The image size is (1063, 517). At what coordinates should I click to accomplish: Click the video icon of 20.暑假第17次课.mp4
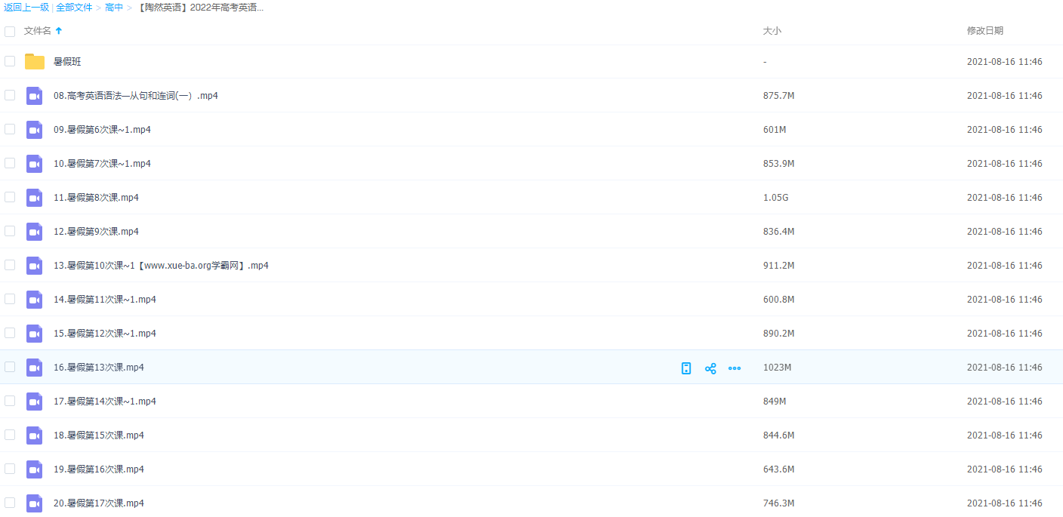(35, 503)
